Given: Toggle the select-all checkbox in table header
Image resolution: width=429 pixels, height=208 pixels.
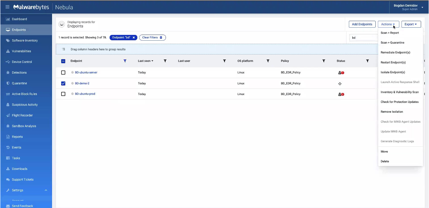Looking at the screenshot, I should (x=63, y=61).
